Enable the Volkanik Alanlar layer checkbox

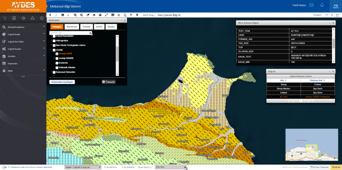57,67
